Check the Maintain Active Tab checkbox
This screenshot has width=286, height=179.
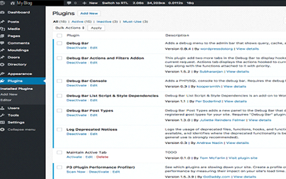59,152
